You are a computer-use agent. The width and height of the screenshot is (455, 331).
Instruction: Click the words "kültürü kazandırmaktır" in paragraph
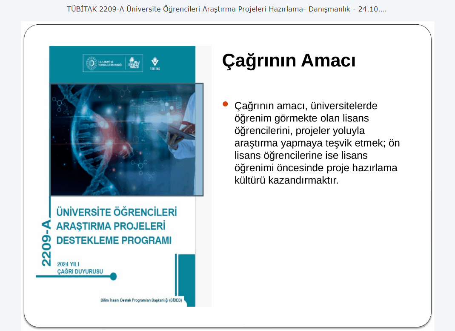[x=286, y=180]
